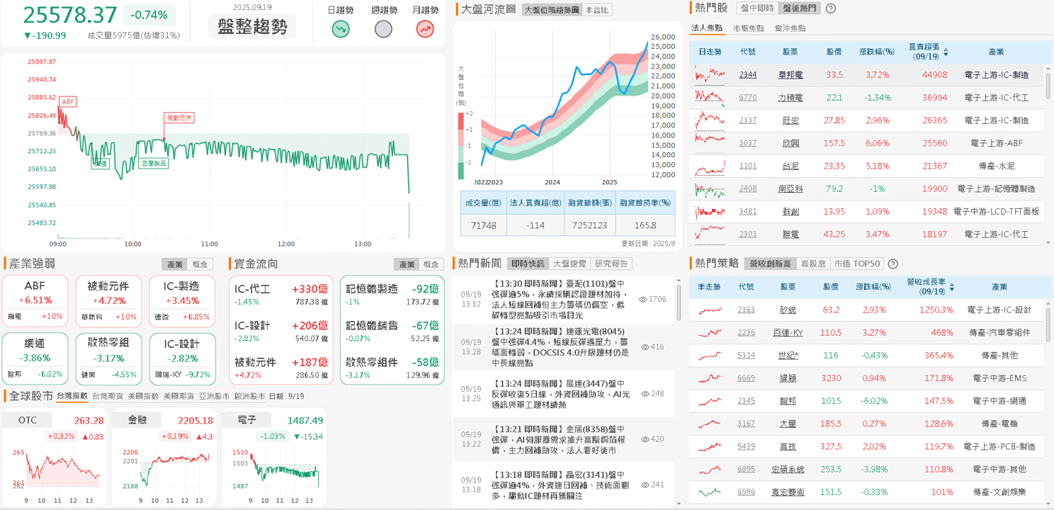Open the help icon beside 熱門策略
The image size is (1054, 510).
[x=892, y=263]
